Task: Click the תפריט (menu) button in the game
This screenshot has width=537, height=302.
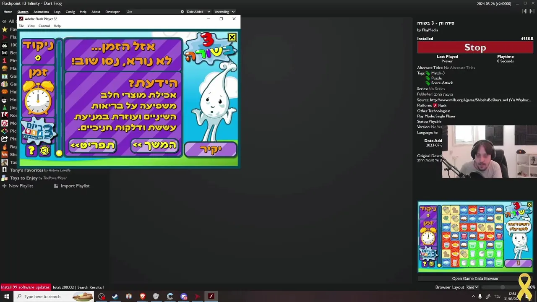Action: click(93, 145)
